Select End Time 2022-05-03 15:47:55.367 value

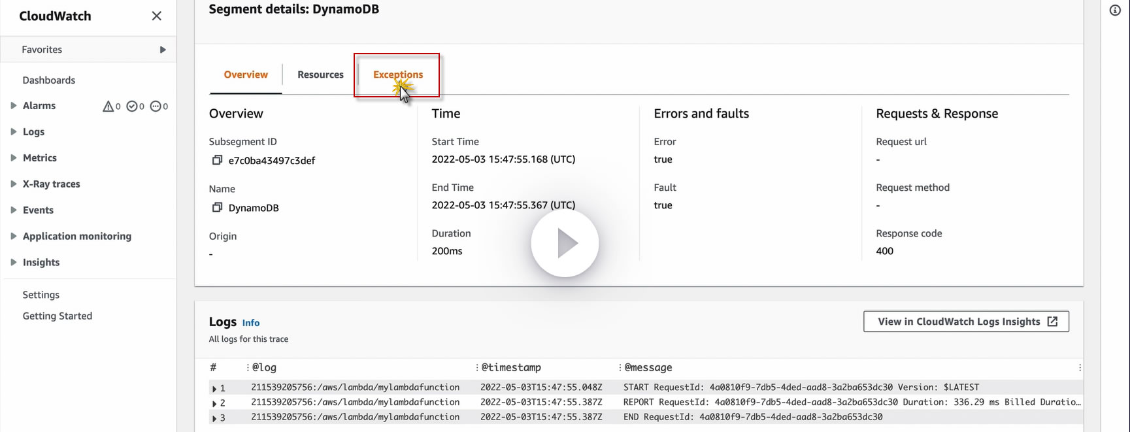(x=503, y=205)
